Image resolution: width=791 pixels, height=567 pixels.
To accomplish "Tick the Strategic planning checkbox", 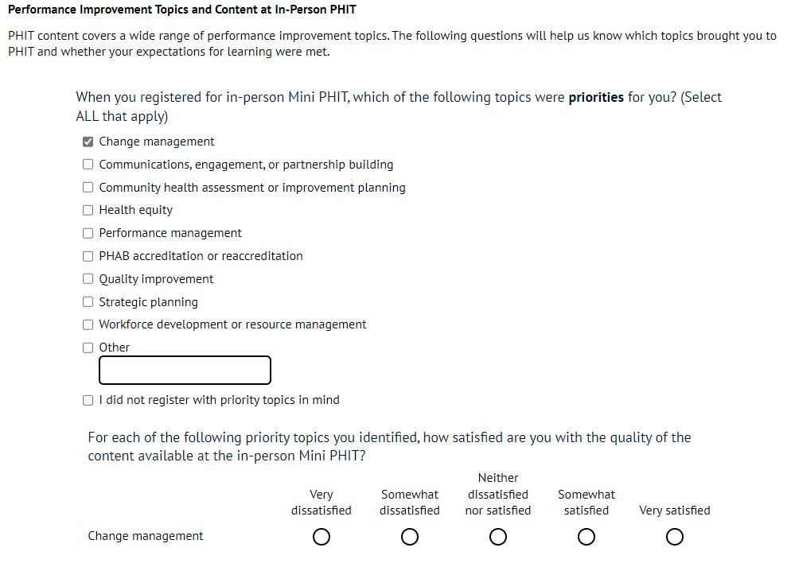I will pos(88,302).
